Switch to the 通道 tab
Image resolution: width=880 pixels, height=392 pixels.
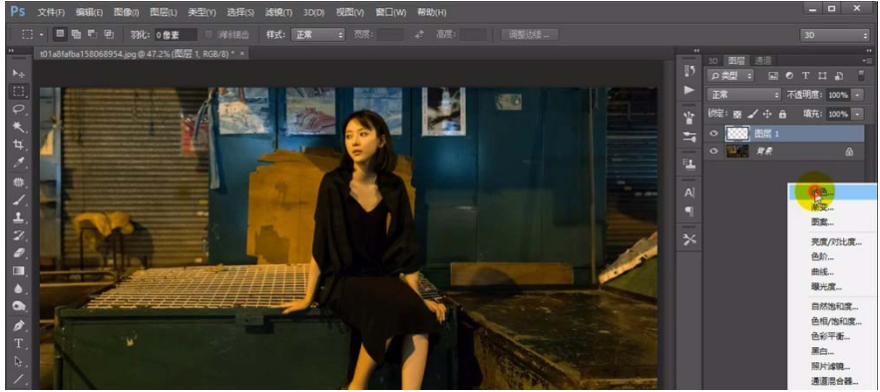click(x=762, y=61)
